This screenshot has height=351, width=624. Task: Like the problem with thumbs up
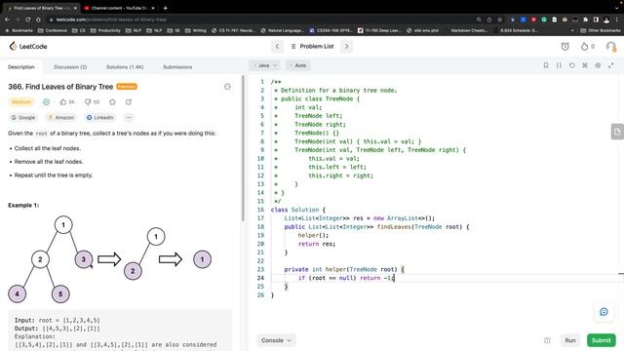pos(67,101)
